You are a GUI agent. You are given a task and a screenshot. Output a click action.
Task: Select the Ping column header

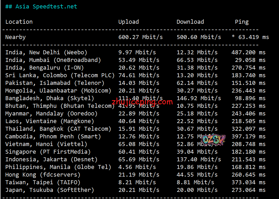pyautogui.click(x=242, y=22)
